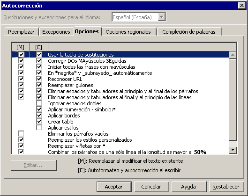Viewport: 248px width, 196px height.
Task: Toggle [E] checkbox for Reconocer URL
Action: pyautogui.click(x=39, y=79)
